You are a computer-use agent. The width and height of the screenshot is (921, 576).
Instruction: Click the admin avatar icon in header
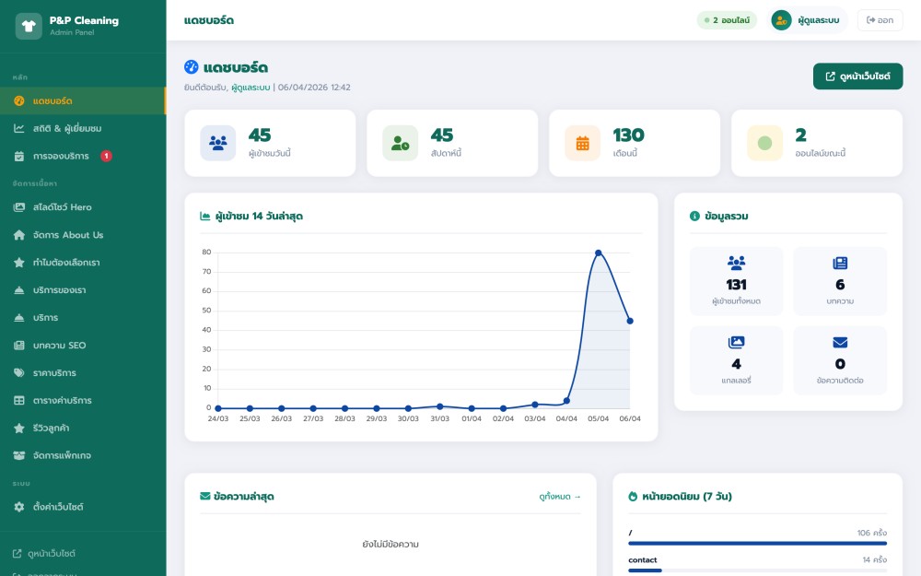click(781, 20)
